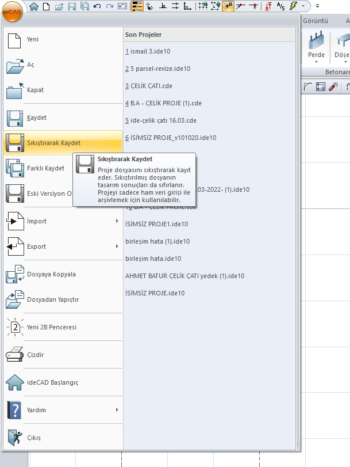The height and width of the screenshot is (467, 350).
Task: Click the undo arrow icon
Action: (x=97, y=6)
